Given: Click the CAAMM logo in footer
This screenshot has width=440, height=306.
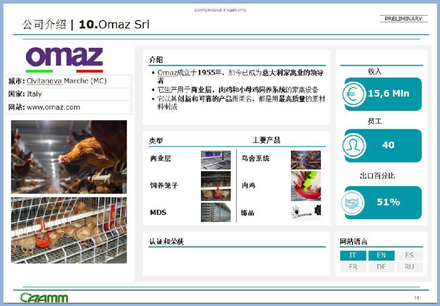Looking at the screenshot, I should click(x=44, y=298).
